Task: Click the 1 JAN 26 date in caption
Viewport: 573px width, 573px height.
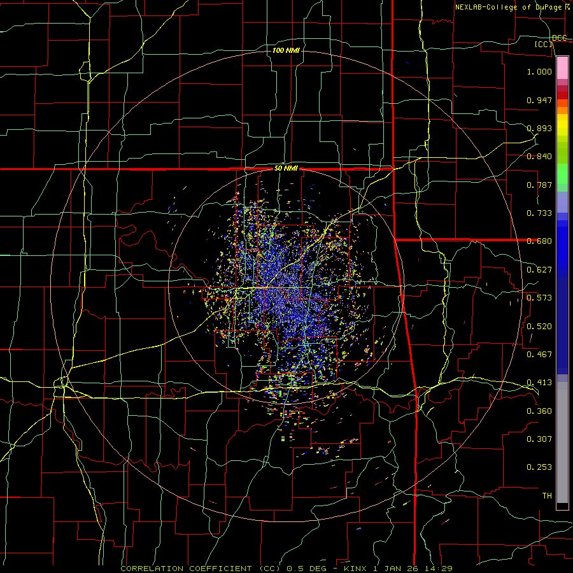Action: click(397, 569)
